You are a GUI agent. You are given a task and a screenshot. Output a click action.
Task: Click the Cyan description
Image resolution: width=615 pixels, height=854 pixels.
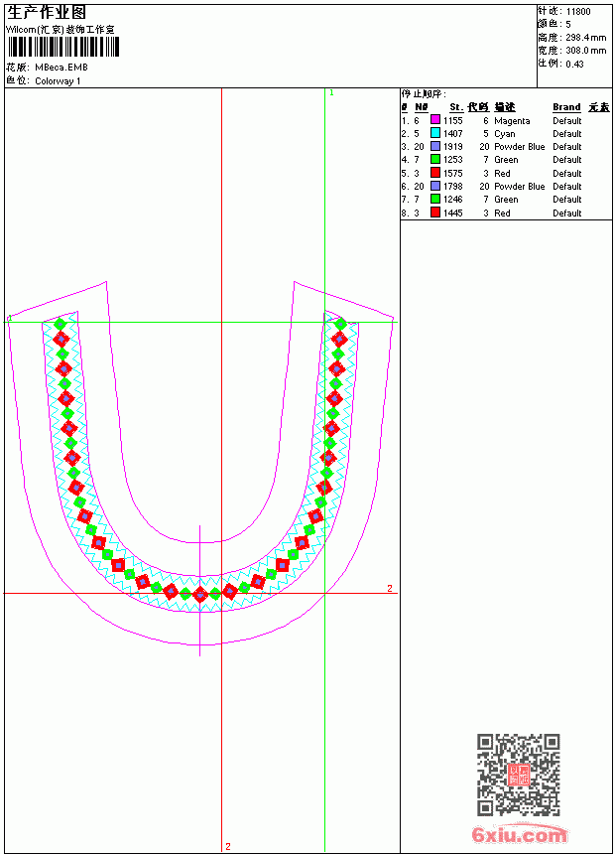tap(505, 134)
